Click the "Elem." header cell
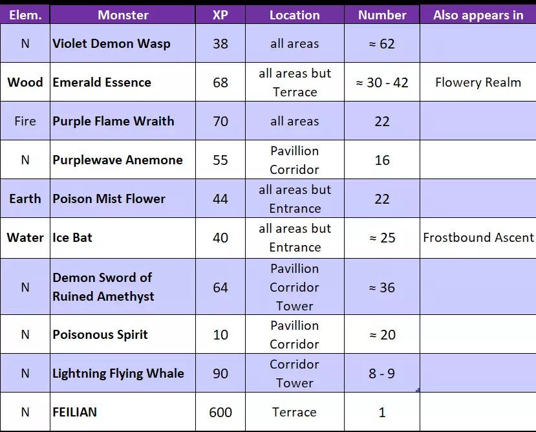Image resolution: width=536 pixels, height=432 pixels. click(x=25, y=15)
